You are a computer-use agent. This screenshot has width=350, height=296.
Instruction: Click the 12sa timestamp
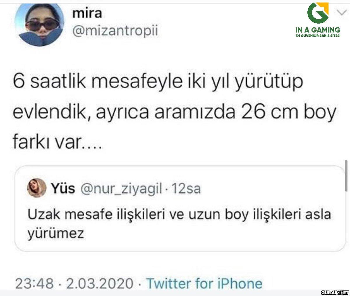coord(186,189)
